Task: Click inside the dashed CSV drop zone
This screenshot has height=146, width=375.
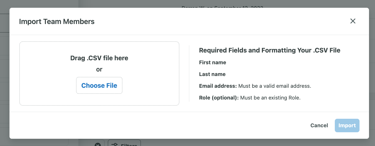Action: [x=99, y=73]
